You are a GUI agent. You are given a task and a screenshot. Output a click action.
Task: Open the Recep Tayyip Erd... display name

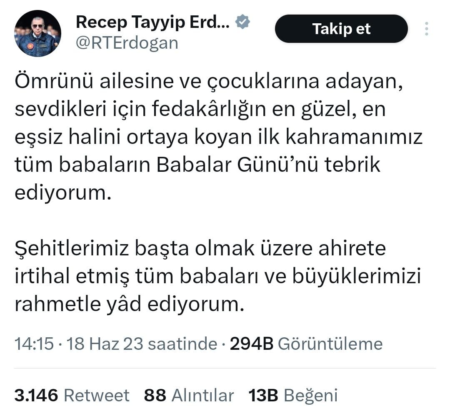(152, 22)
